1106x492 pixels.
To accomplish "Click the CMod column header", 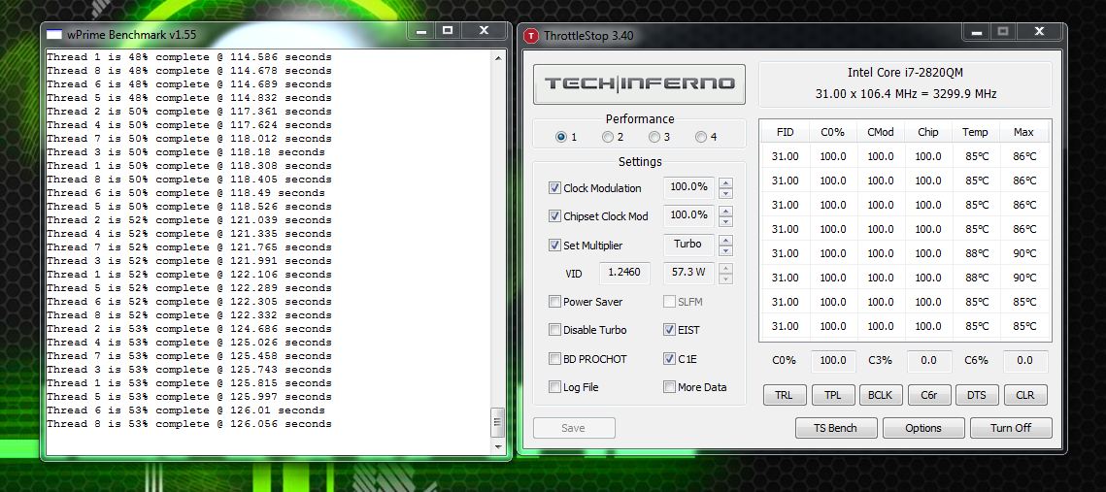I will coord(881,132).
